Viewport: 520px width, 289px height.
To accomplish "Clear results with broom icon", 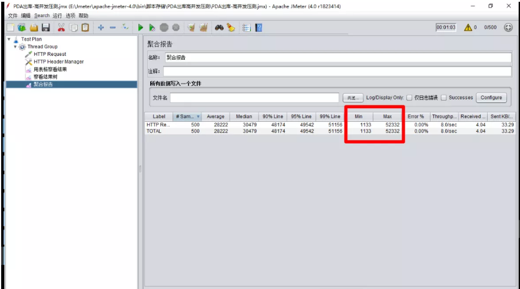I will click(191, 28).
